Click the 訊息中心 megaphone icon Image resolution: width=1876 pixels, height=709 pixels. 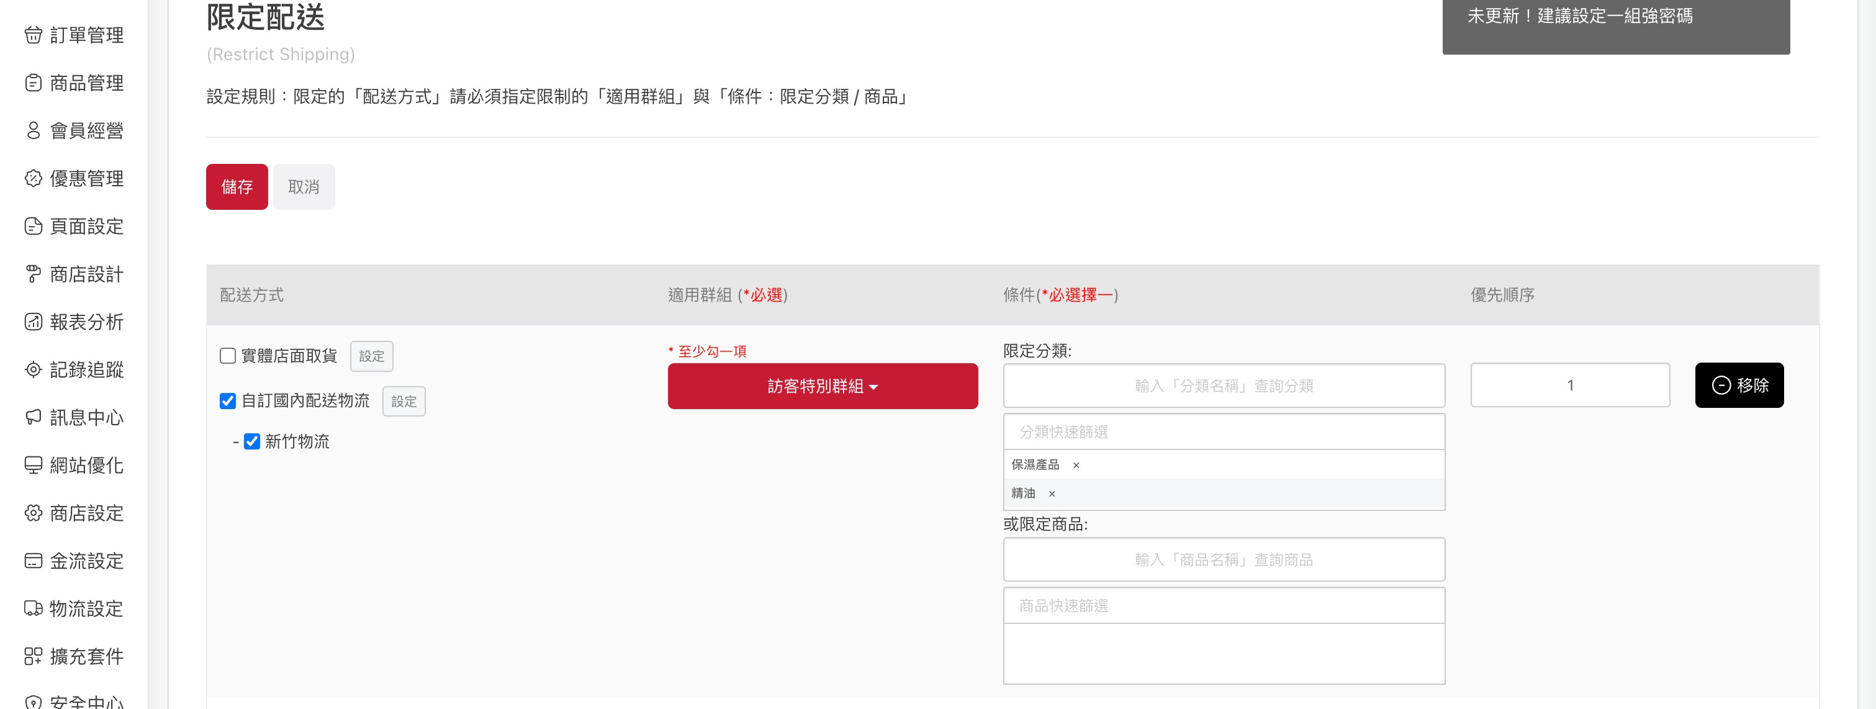coord(34,418)
